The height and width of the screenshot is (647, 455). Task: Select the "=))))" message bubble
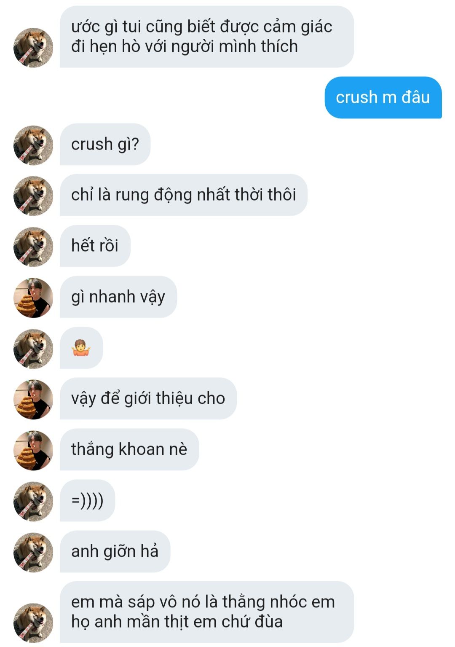[x=87, y=501]
